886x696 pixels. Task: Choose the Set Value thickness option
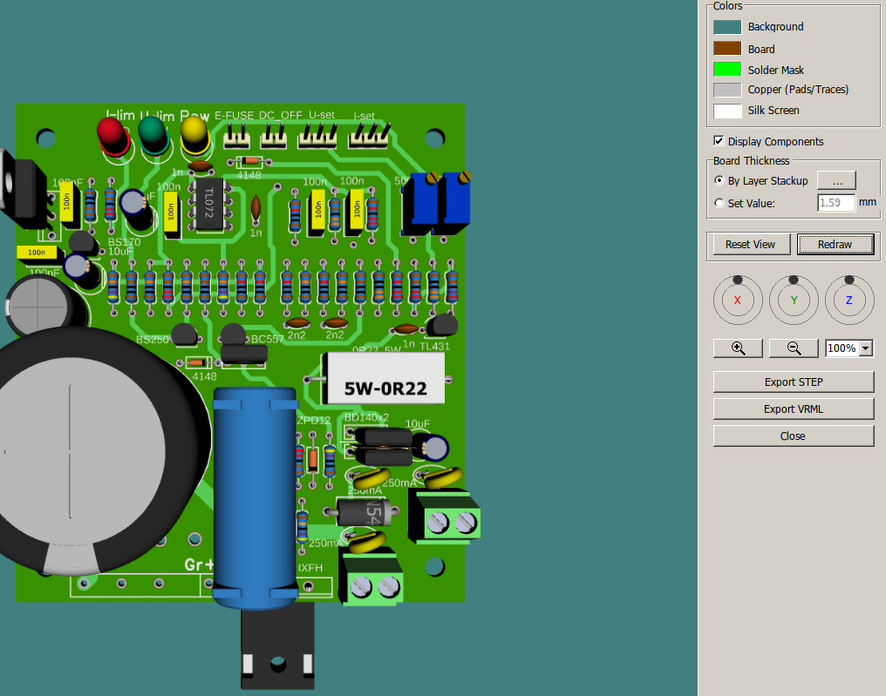719,203
